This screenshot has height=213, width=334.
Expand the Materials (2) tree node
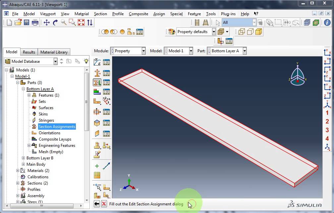point(18,170)
